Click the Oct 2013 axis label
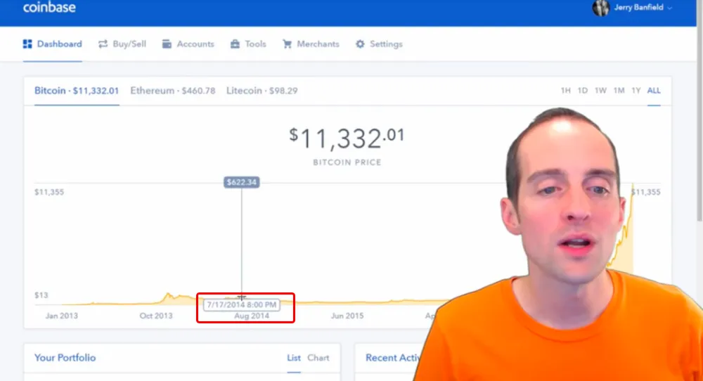Image resolution: width=703 pixels, height=381 pixels. 156,316
